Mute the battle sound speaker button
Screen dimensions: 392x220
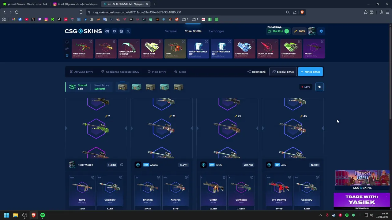319,87
